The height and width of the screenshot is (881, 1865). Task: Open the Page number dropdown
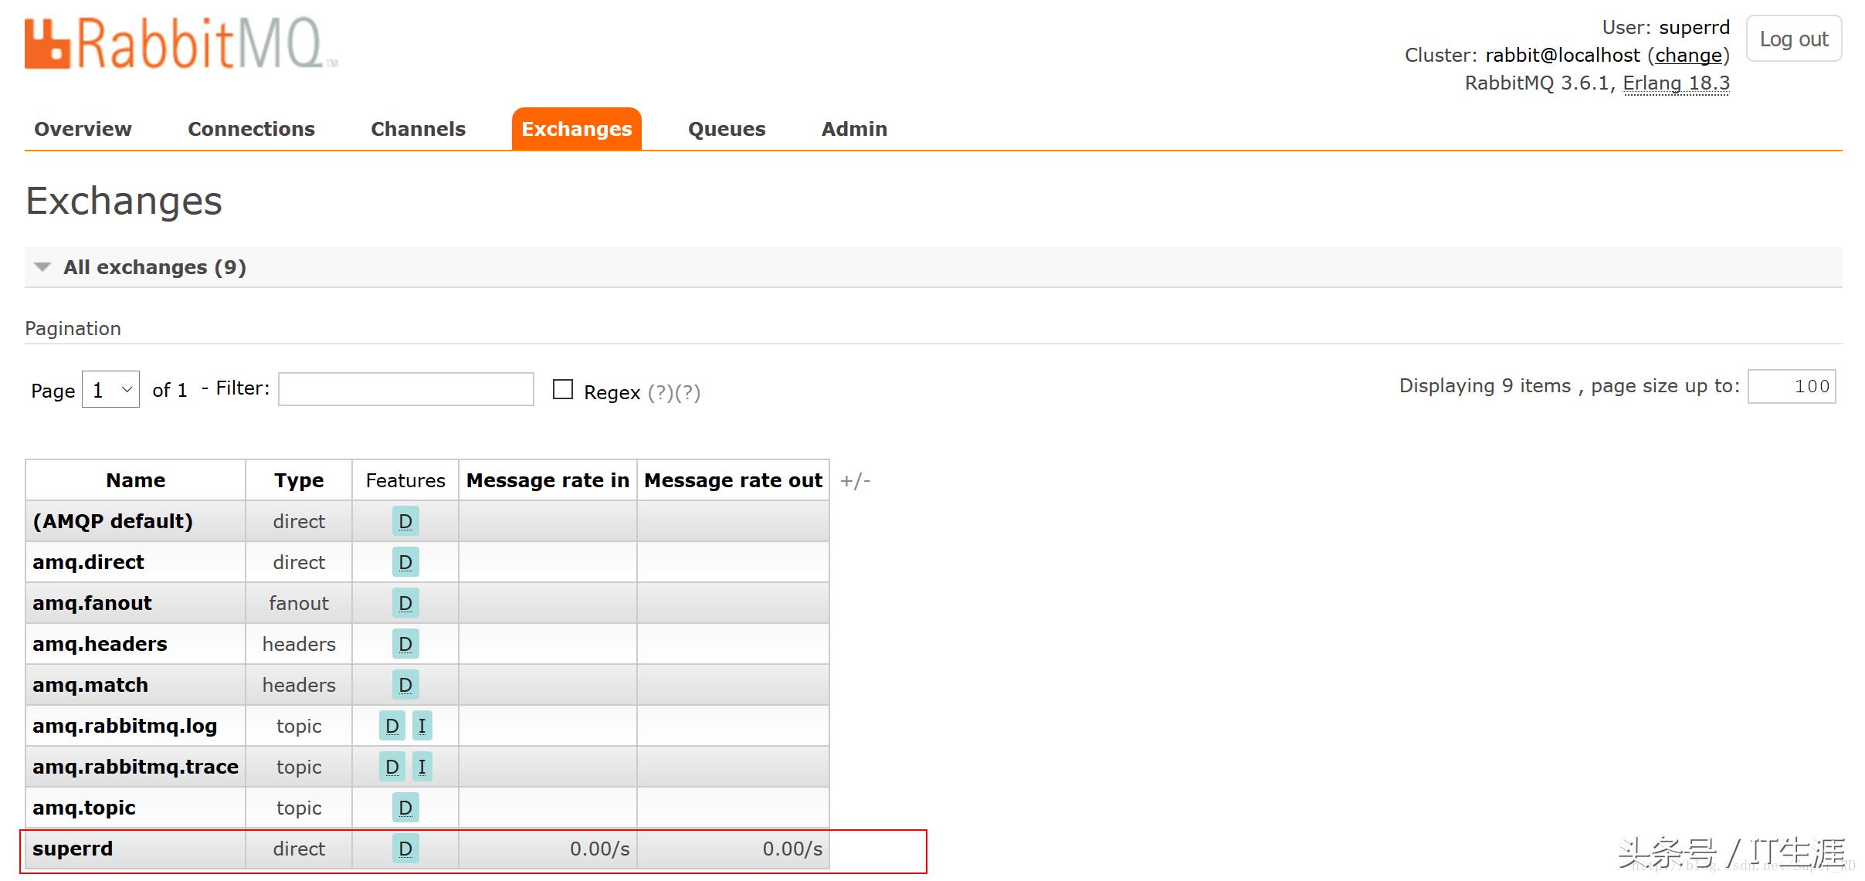coord(110,390)
